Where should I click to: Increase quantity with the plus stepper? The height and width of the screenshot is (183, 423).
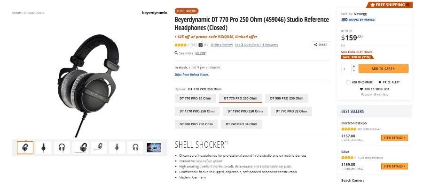click(x=353, y=66)
